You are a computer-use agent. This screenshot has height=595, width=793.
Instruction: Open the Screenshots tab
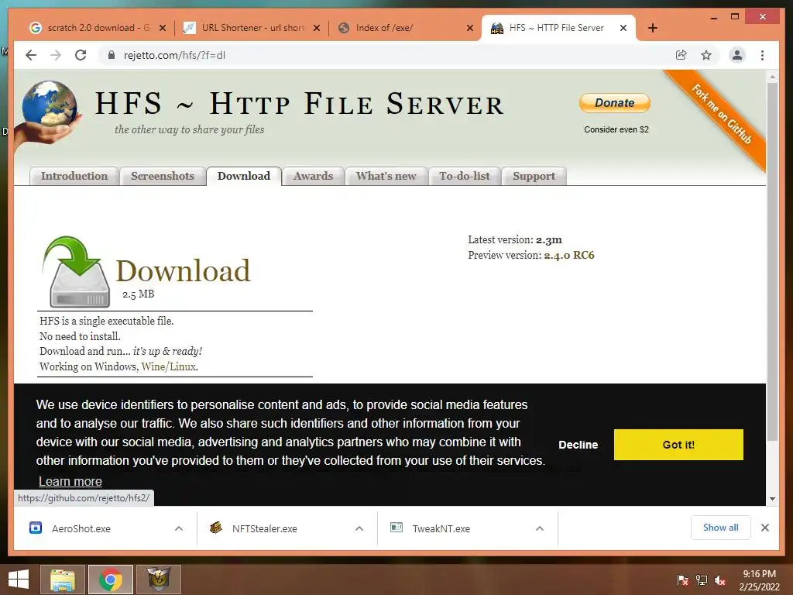(163, 176)
